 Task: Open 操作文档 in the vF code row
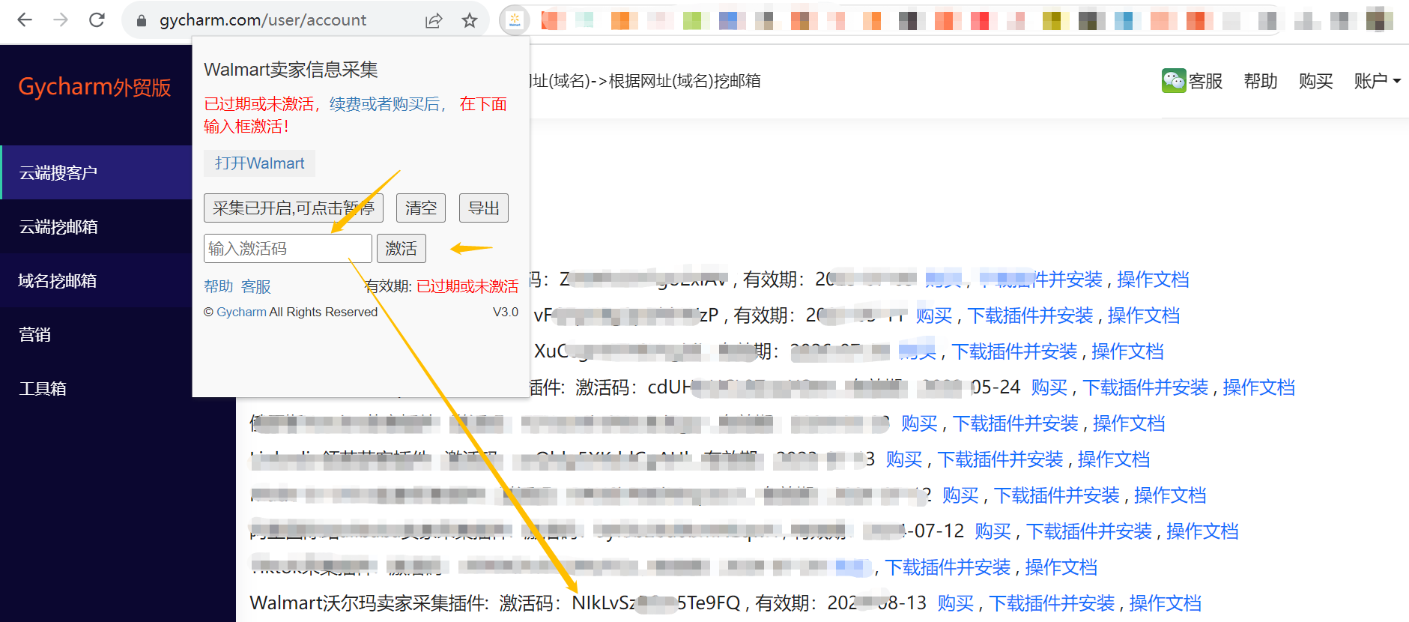point(1144,315)
